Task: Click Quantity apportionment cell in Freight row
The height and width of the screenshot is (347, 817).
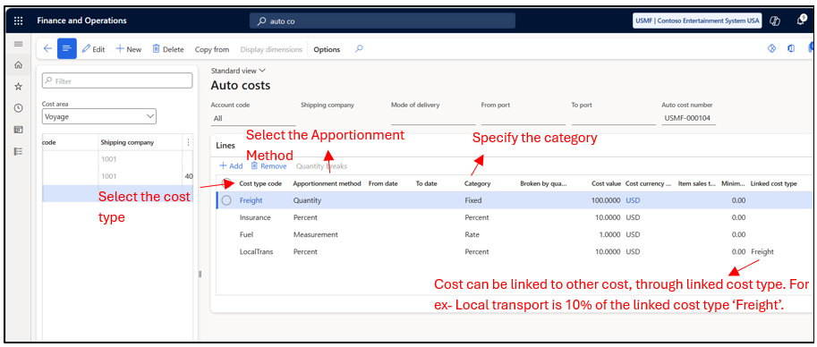Action: pos(307,200)
